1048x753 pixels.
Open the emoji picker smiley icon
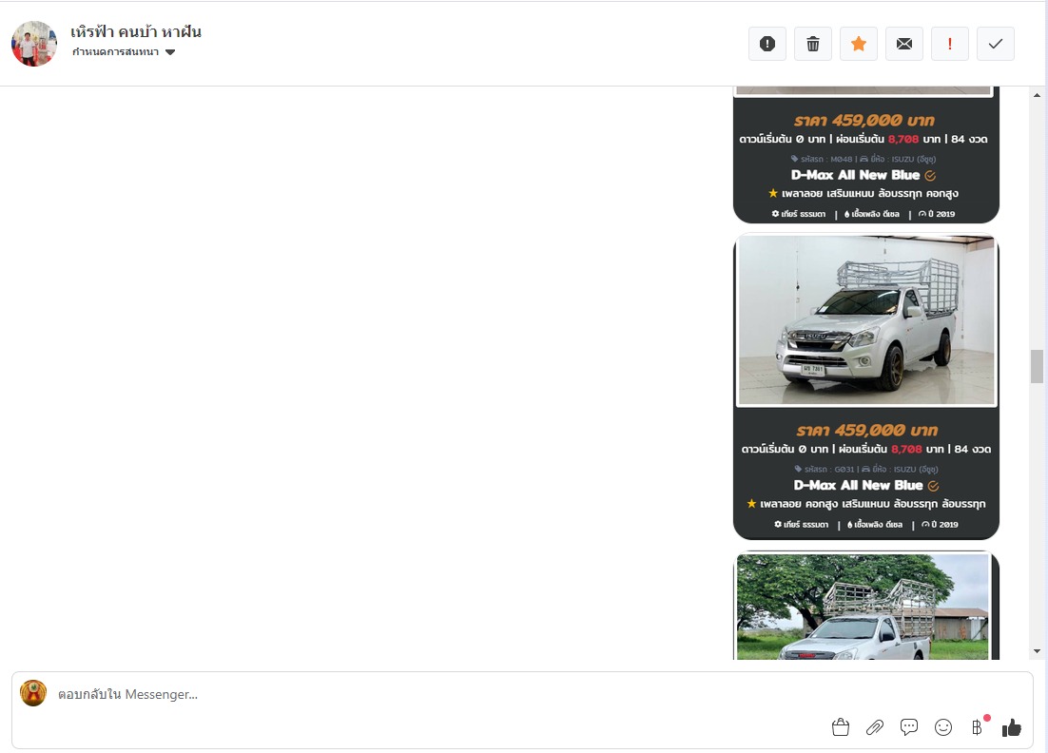pyautogui.click(x=943, y=727)
